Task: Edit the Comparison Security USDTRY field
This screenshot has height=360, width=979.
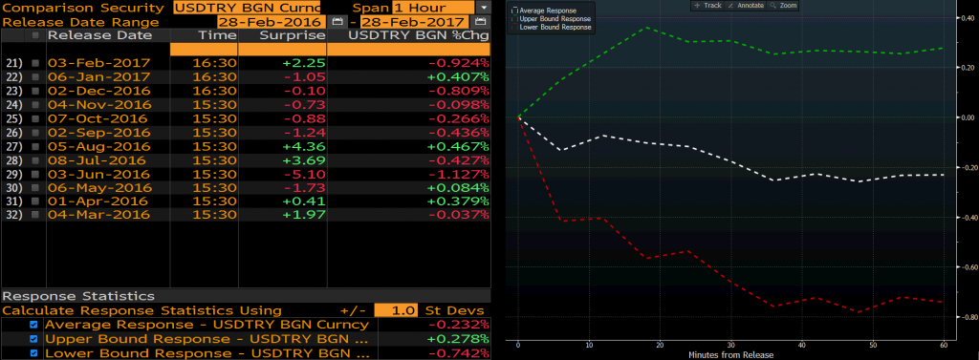Action: coord(248,8)
